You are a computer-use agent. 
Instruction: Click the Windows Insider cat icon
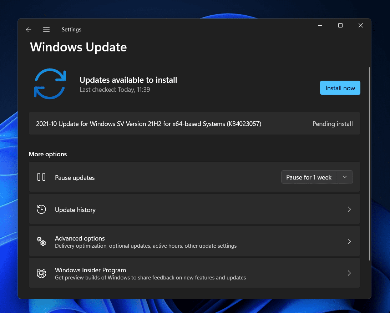coord(41,273)
